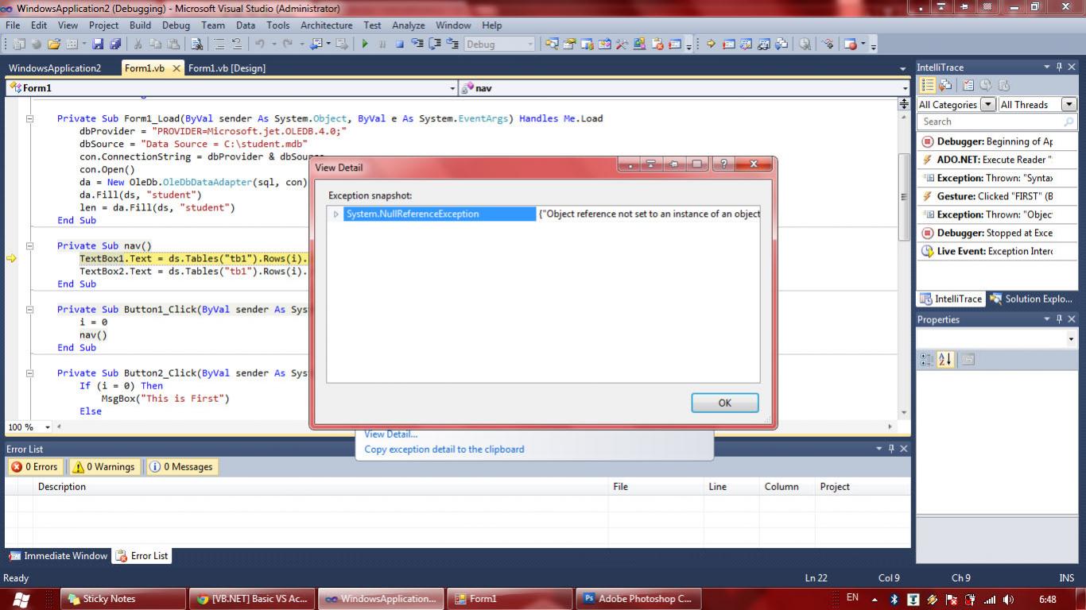Open Sticky Notes from the taskbar
Viewport: 1086px width, 610px height.
(123, 599)
